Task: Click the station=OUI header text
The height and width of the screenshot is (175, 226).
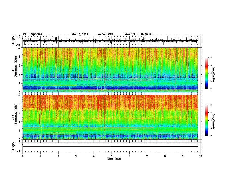Action: (x=106, y=34)
